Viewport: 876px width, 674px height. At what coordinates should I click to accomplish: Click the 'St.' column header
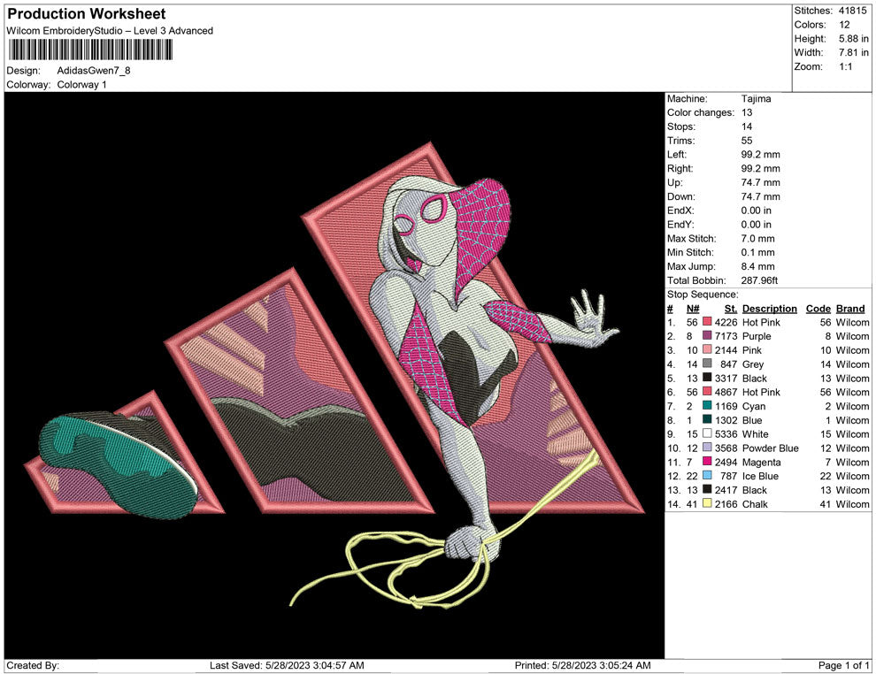click(x=731, y=308)
